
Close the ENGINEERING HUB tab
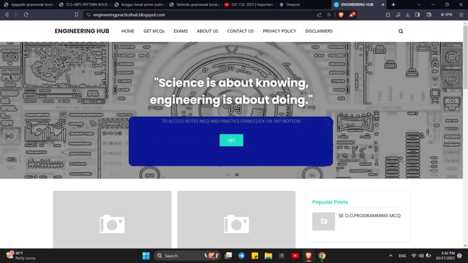click(x=383, y=5)
